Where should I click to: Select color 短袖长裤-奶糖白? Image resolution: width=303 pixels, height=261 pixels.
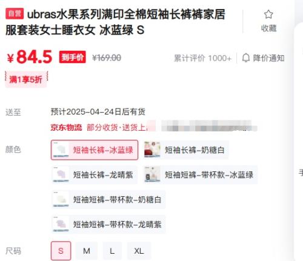click(186, 150)
